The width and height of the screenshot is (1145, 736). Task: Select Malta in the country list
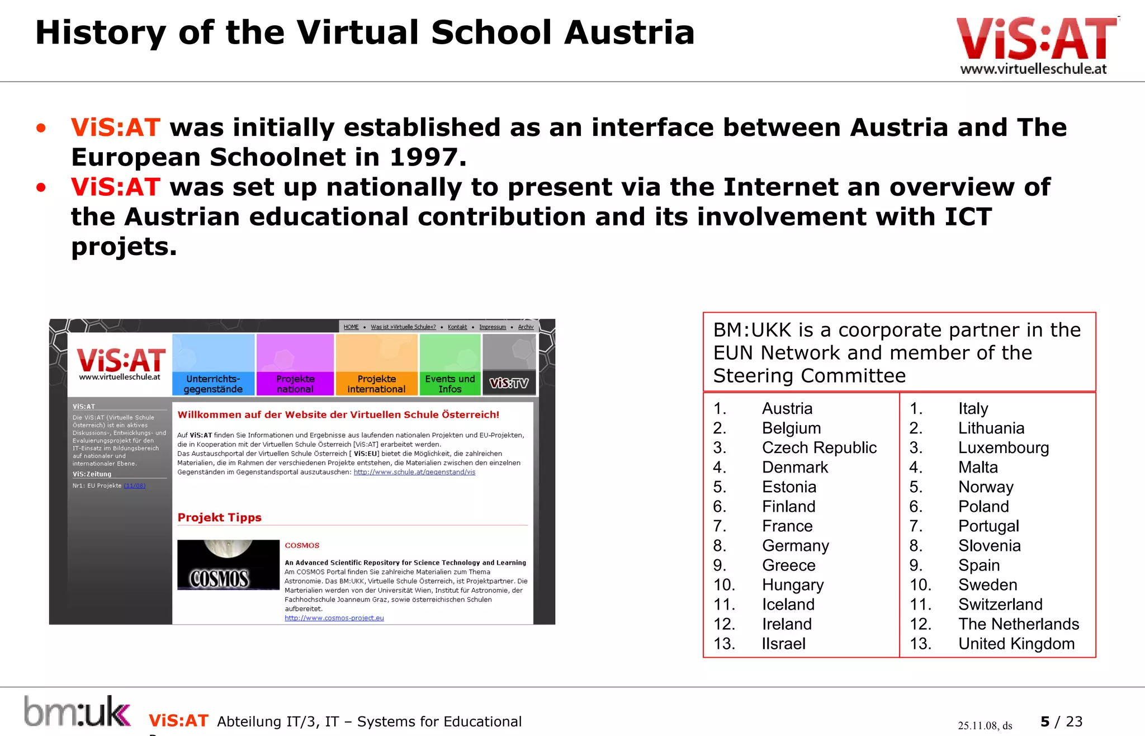[978, 467]
